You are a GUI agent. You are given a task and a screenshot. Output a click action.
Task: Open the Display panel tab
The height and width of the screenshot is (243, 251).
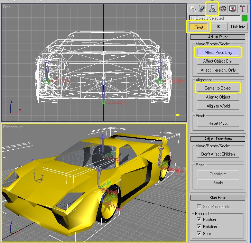tap(233, 8)
